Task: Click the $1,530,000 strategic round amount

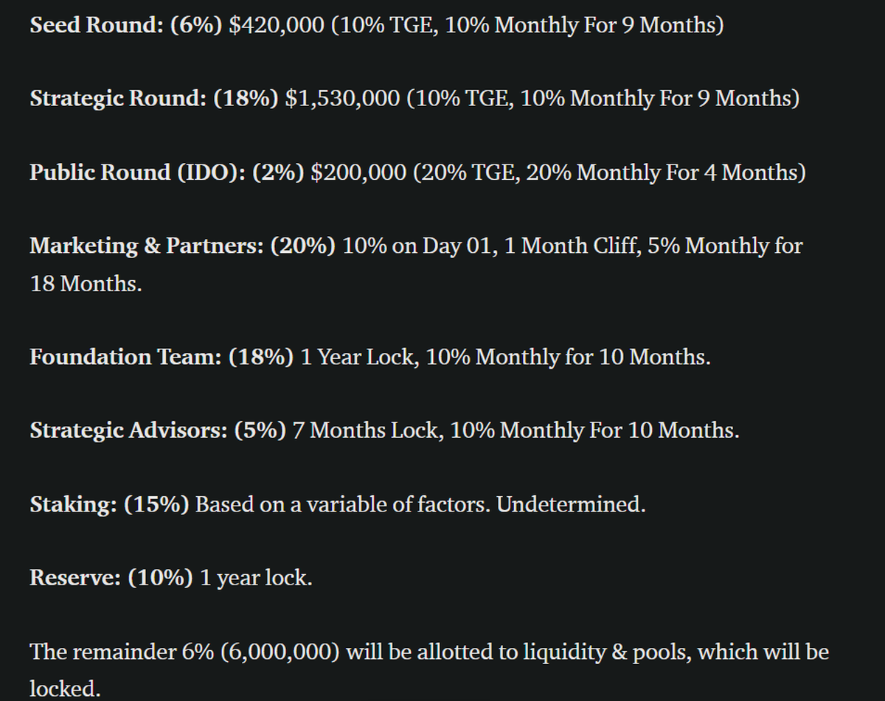Action: point(342,99)
